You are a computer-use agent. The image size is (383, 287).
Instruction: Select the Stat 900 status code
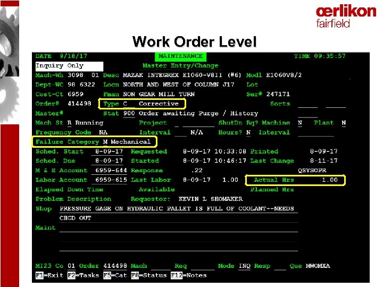pyautogui.click(x=129, y=114)
